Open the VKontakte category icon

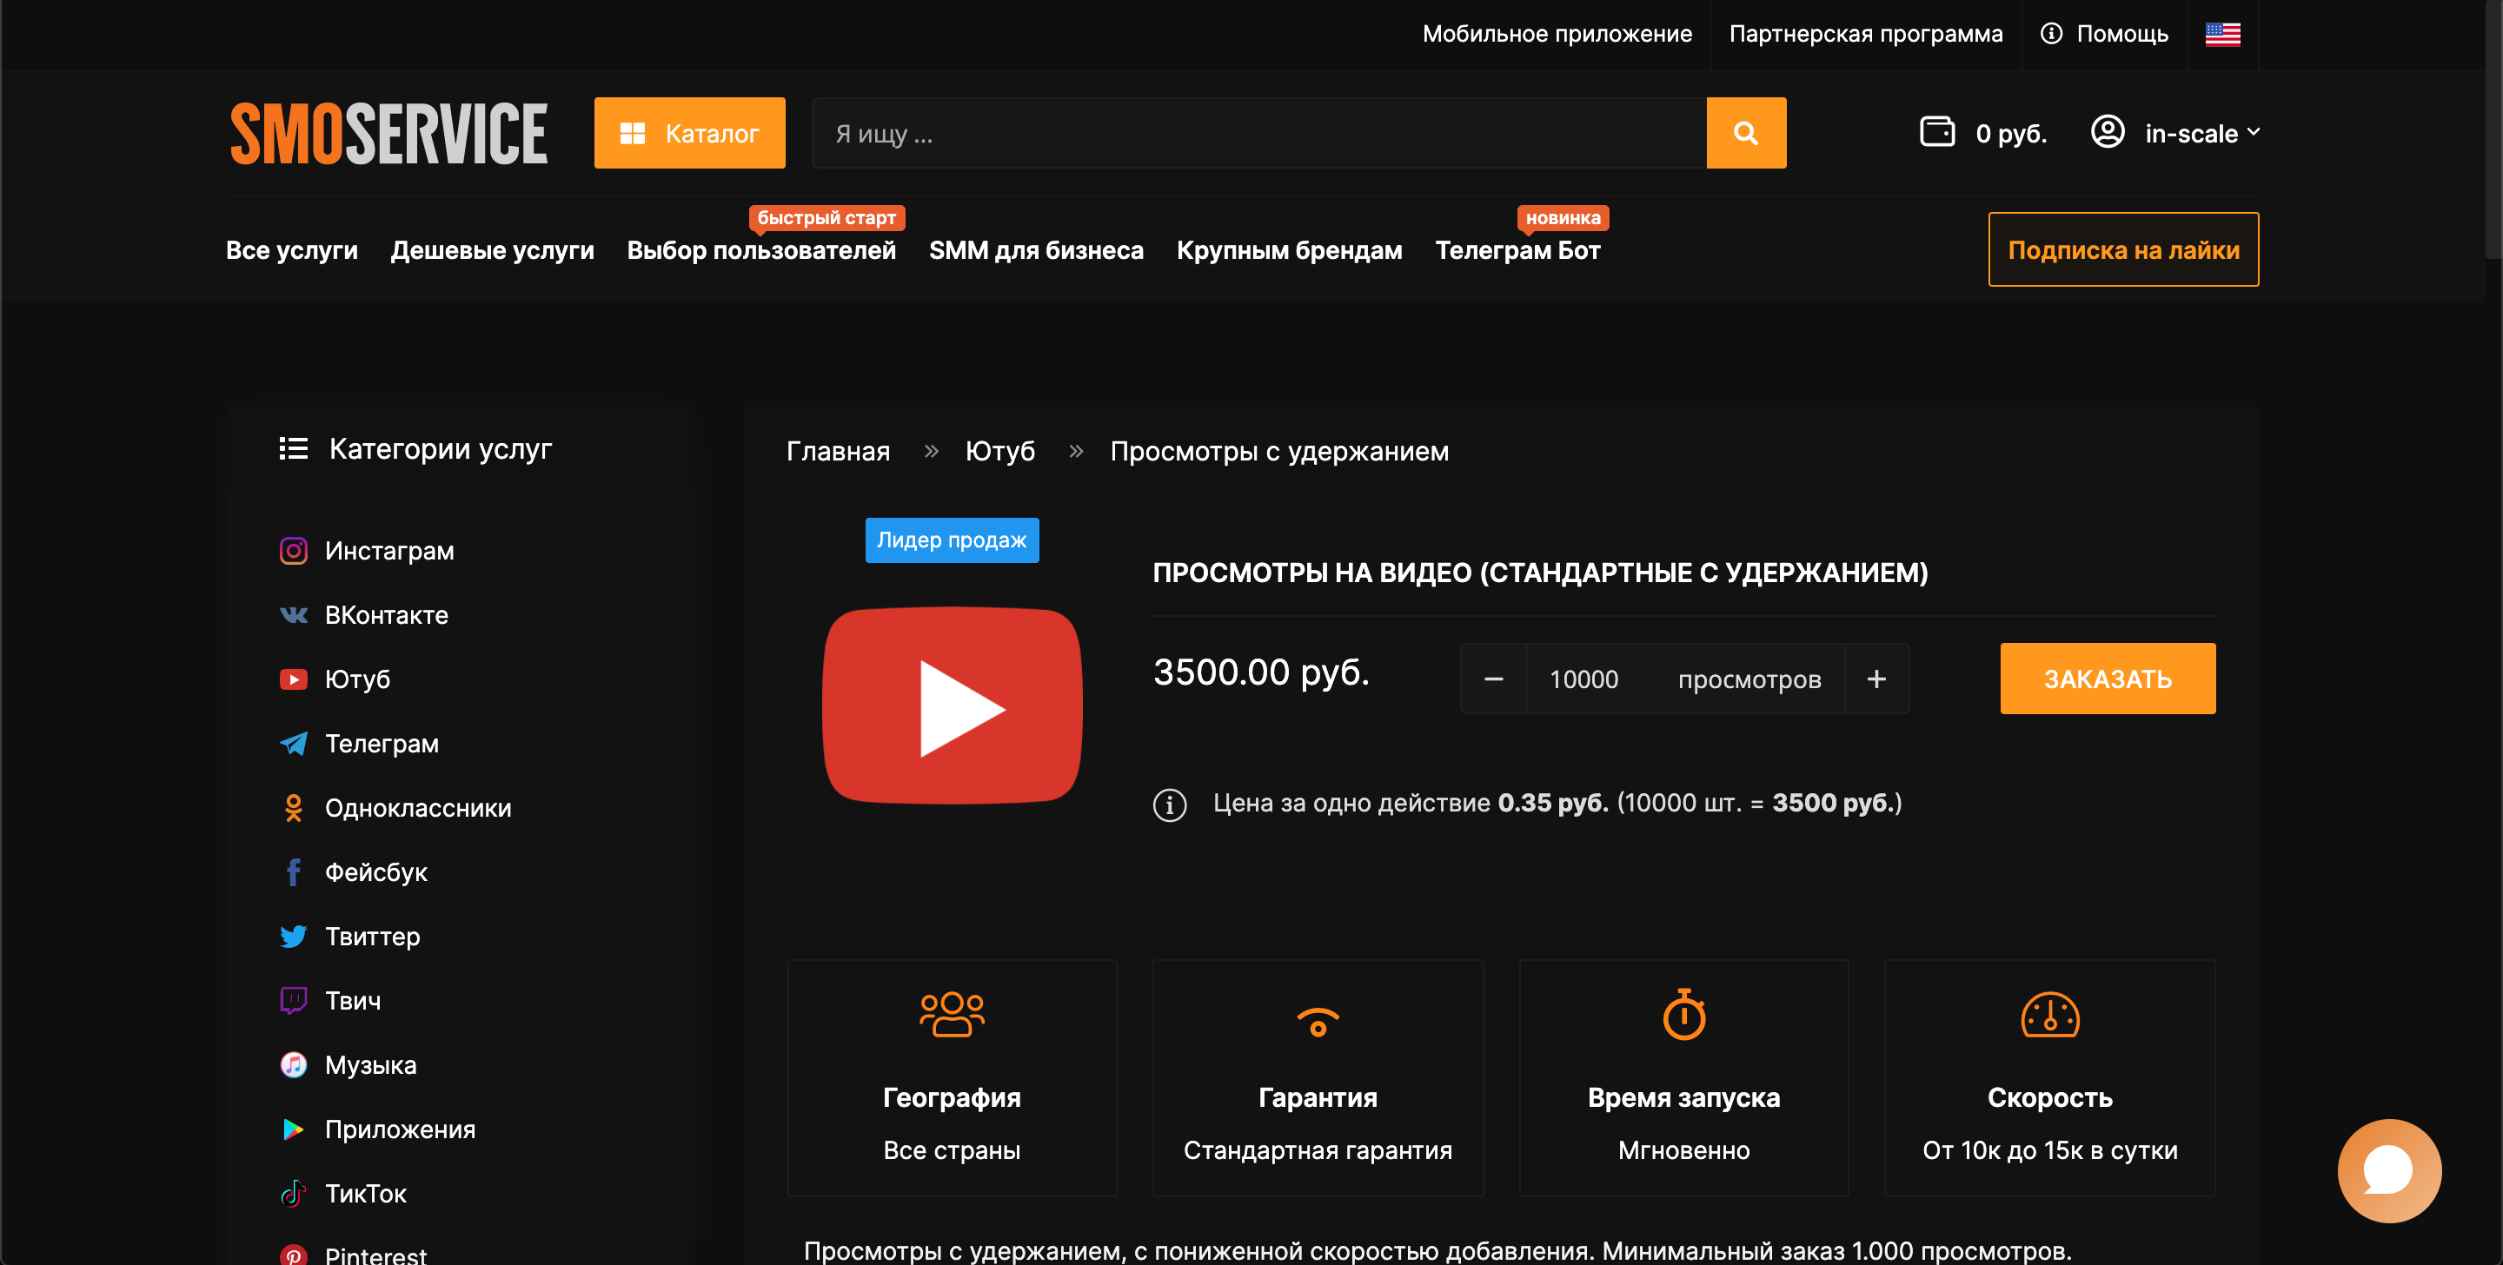(x=294, y=615)
